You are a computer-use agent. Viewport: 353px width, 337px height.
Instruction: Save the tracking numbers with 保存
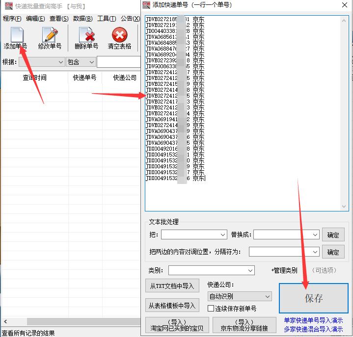click(x=314, y=298)
